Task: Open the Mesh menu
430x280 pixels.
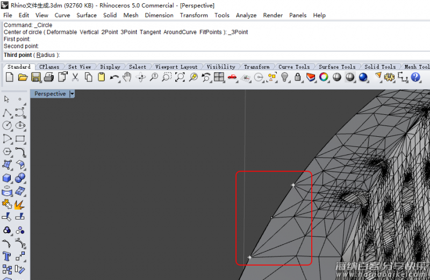Action: coord(131,16)
